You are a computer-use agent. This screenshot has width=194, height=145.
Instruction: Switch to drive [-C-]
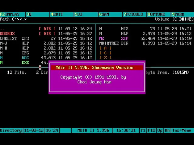pos(105,53)
